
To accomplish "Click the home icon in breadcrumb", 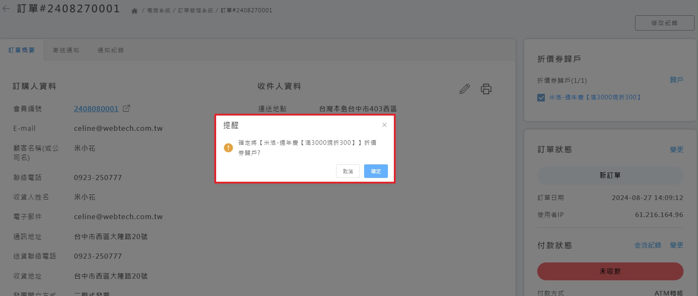I will point(134,11).
